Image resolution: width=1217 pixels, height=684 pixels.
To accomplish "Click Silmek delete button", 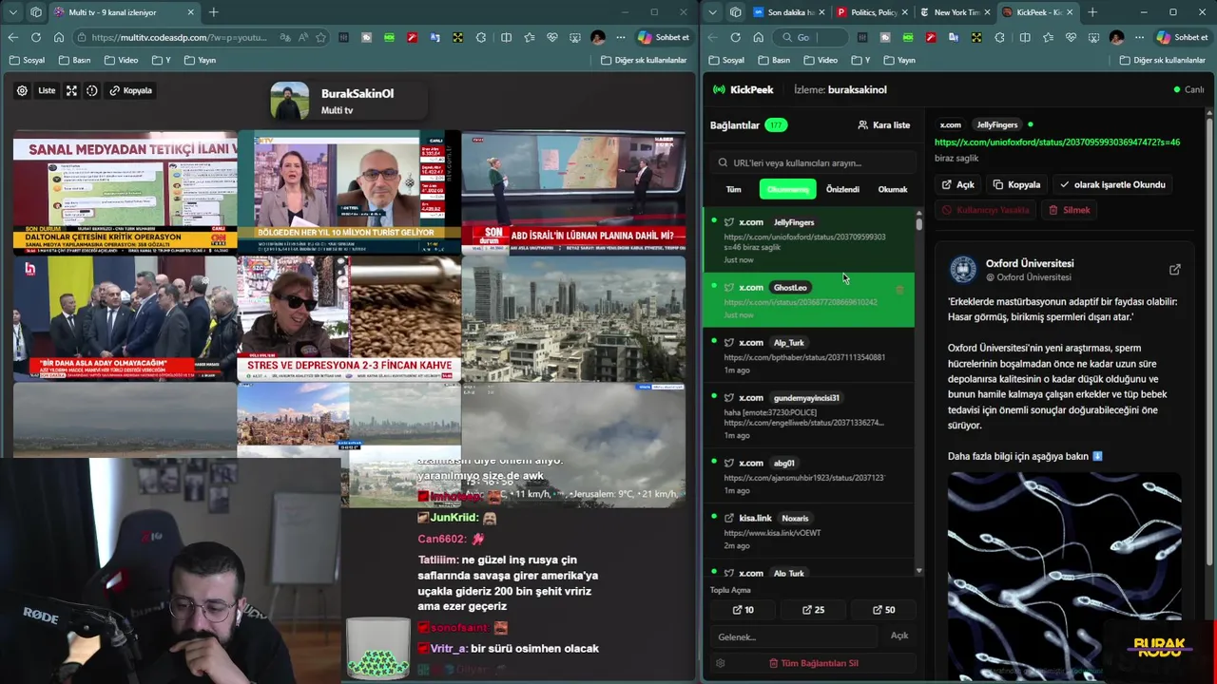I will (x=1070, y=210).
